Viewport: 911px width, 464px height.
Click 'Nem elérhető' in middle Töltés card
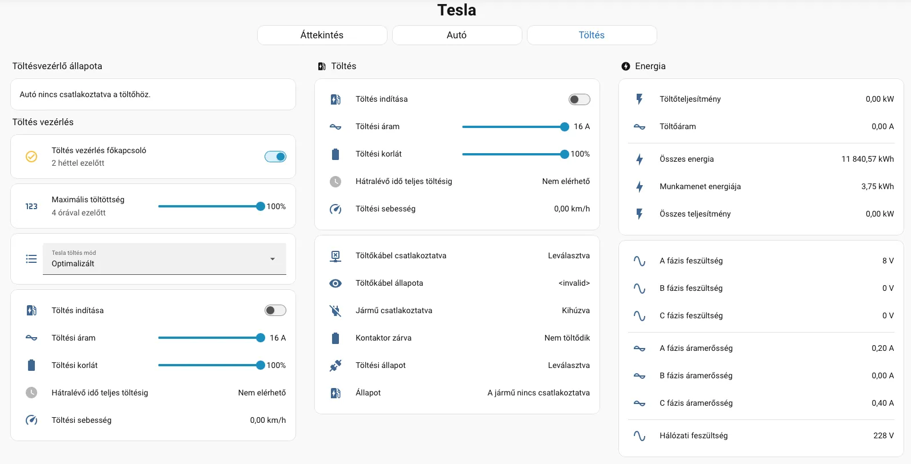pos(566,182)
